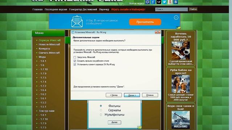Open the -1.6.4 version link

[42, 90]
